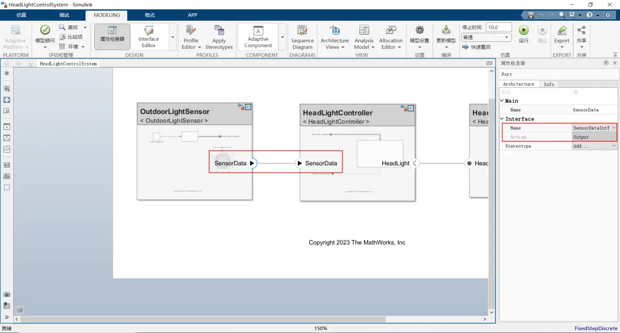Open the Find (查找) dropdown arrow
This screenshot has height=333, width=620.
85,28
